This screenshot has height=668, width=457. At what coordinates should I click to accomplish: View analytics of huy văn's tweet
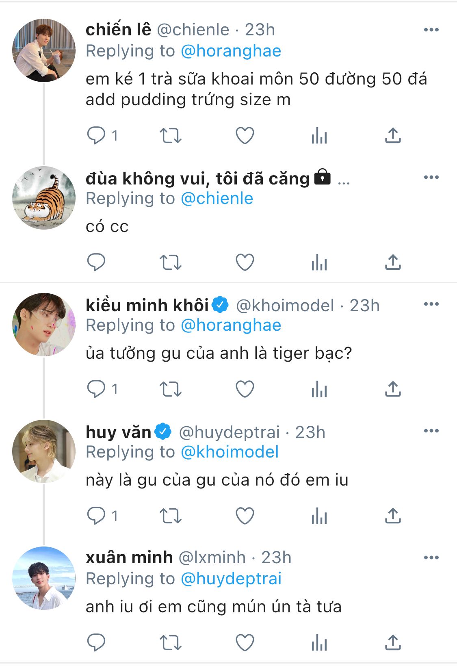point(319,516)
